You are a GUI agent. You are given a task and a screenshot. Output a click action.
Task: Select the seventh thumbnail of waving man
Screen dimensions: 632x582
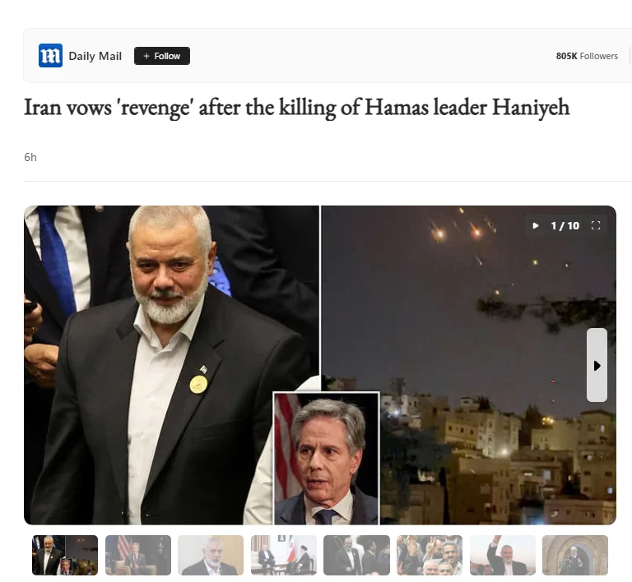503,555
